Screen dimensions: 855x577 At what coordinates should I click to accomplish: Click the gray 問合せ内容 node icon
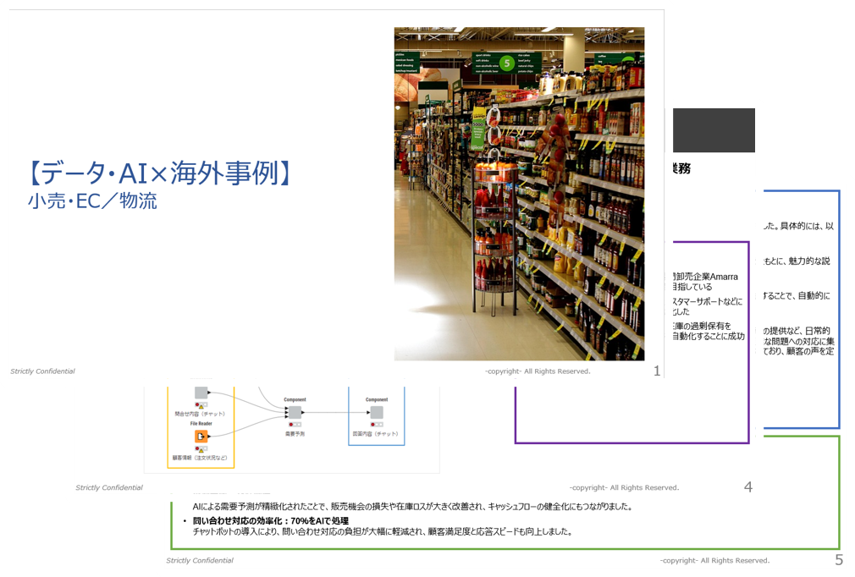(201, 393)
